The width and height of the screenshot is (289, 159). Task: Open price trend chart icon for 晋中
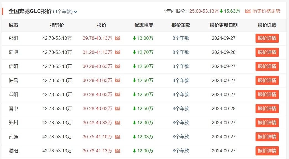(118, 108)
